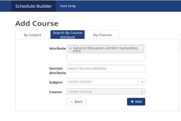Screen dimensions: 181x121
Task: Open the Select Course combo box
Action: click(x=106, y=91)
